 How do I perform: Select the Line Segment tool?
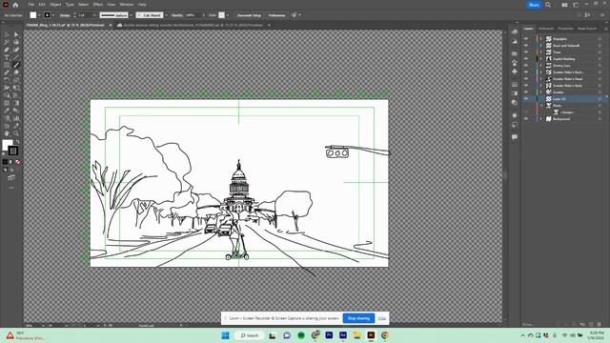(x=16, y=57)
